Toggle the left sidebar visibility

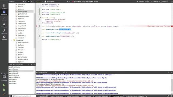pyautogui.click(x=10, y=96)
